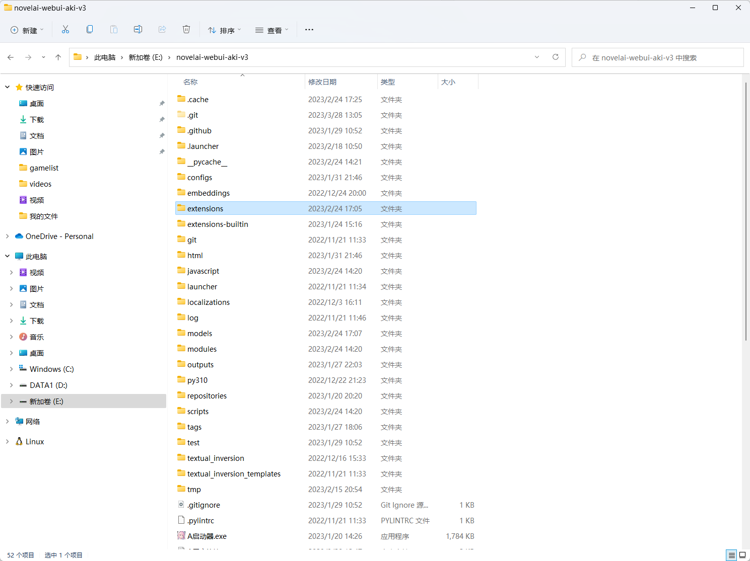The image size is (750, 561).
Task: Expand the OneDrive - Personal node
Action: coord(8,236)
